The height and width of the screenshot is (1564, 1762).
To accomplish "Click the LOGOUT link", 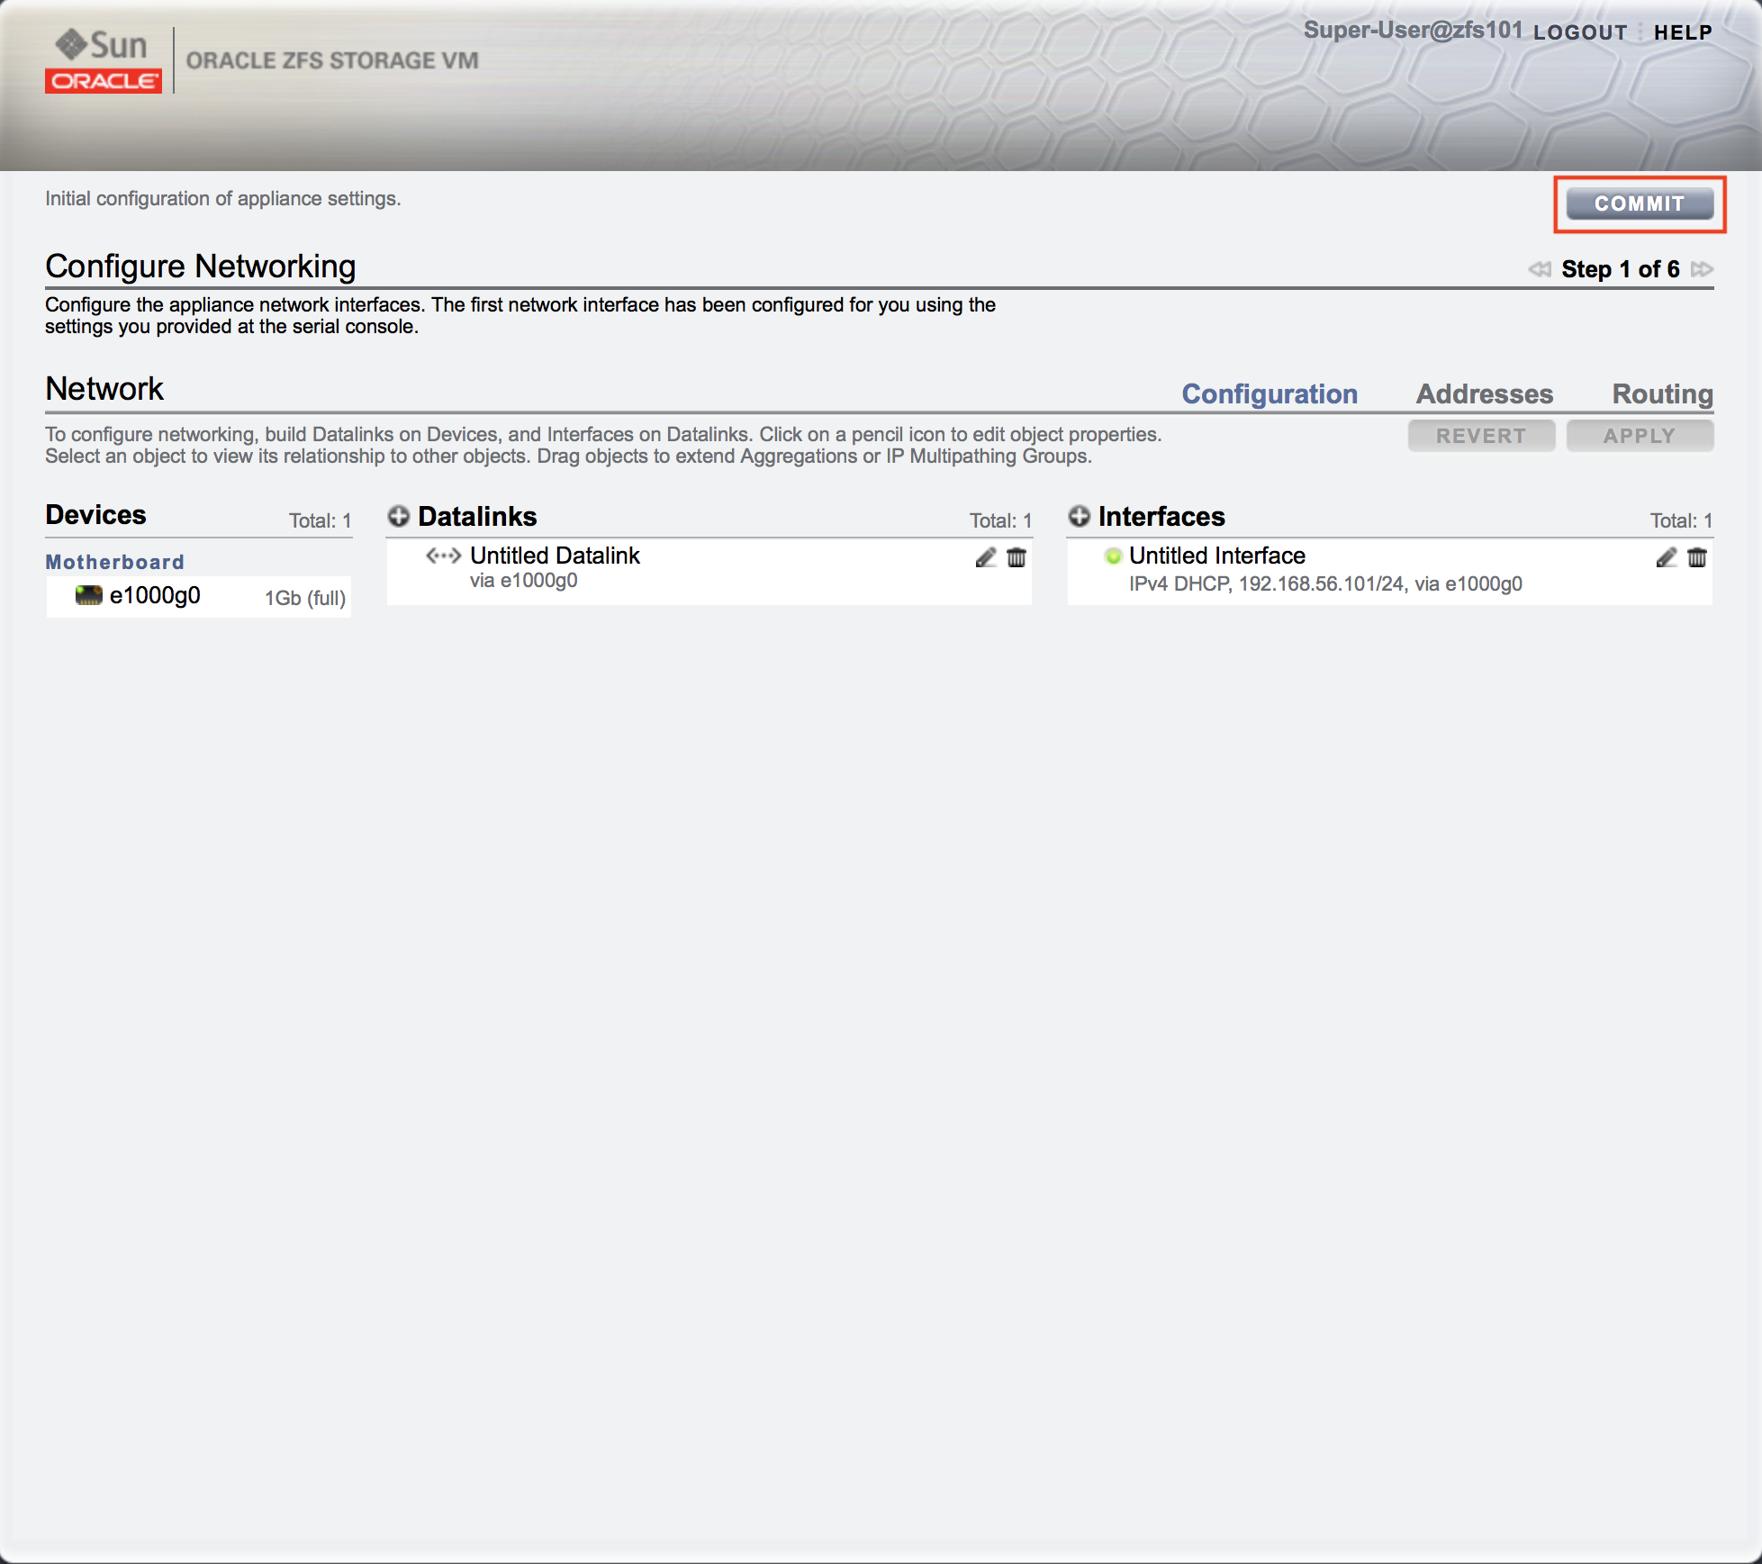I will coord(1580,32).
